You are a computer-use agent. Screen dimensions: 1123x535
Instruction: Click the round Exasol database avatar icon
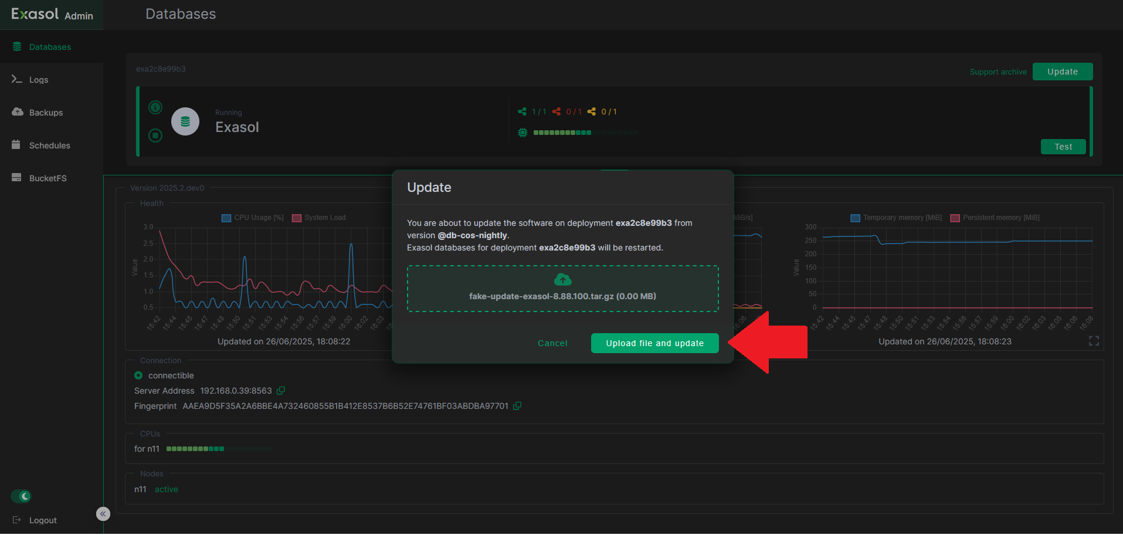tap(185, 121)
